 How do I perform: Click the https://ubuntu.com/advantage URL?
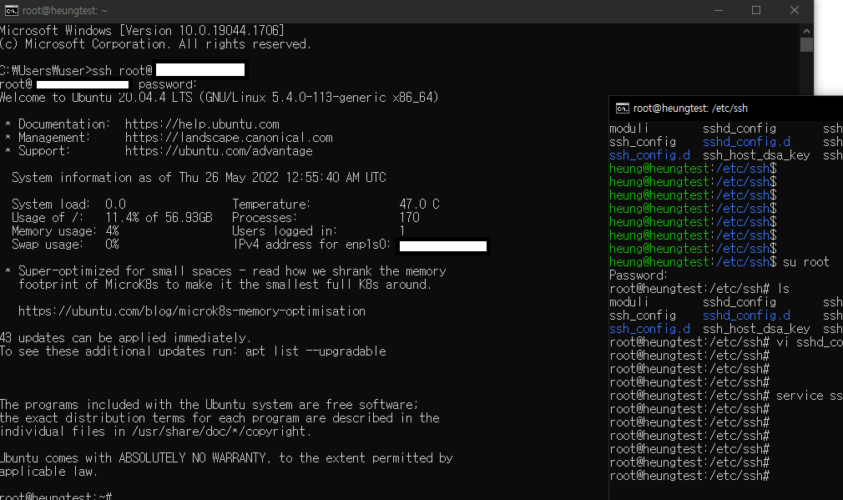point(219,151)
